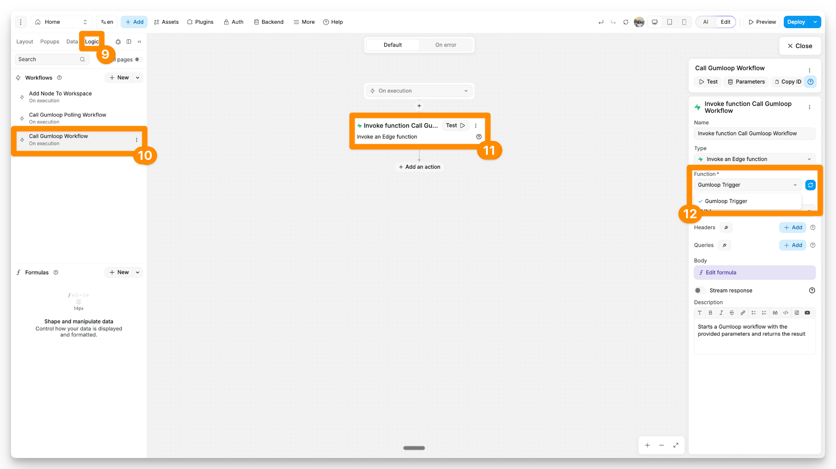The height and width of the screenshot is (469, 836).
Task: Open the Backend menu
Action: pos(269,22)
